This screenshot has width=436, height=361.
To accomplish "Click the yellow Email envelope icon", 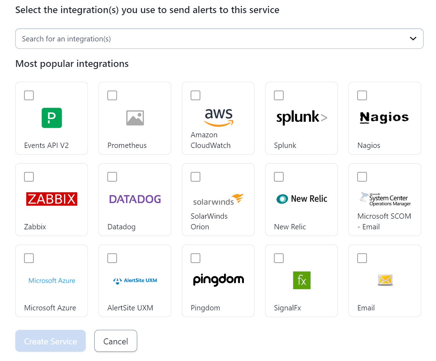I will 385,280.
